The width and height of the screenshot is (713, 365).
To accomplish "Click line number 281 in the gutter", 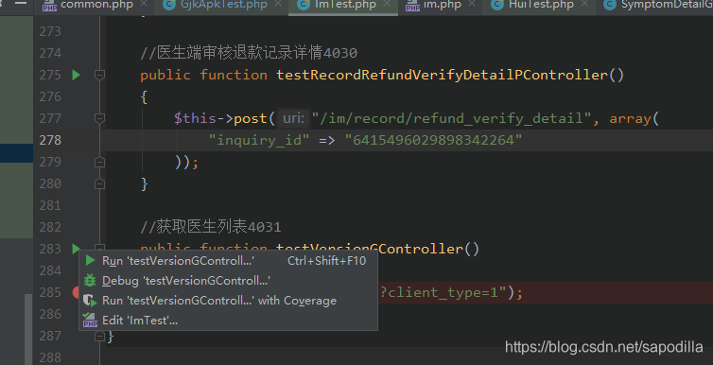I will coord(50,205).
